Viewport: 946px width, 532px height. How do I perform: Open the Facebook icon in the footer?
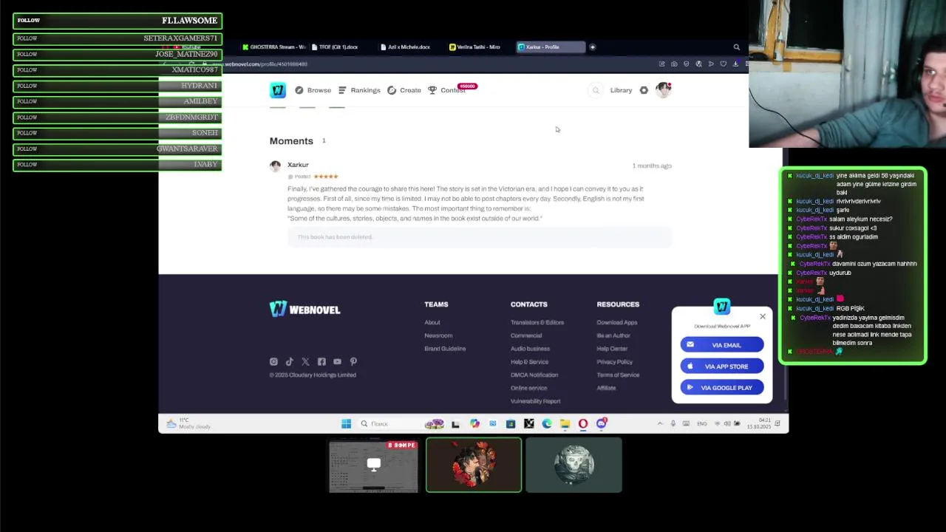pos(321,361)
